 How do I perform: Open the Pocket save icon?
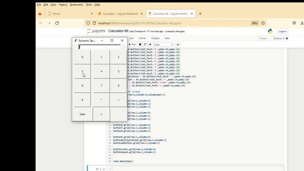294,23
